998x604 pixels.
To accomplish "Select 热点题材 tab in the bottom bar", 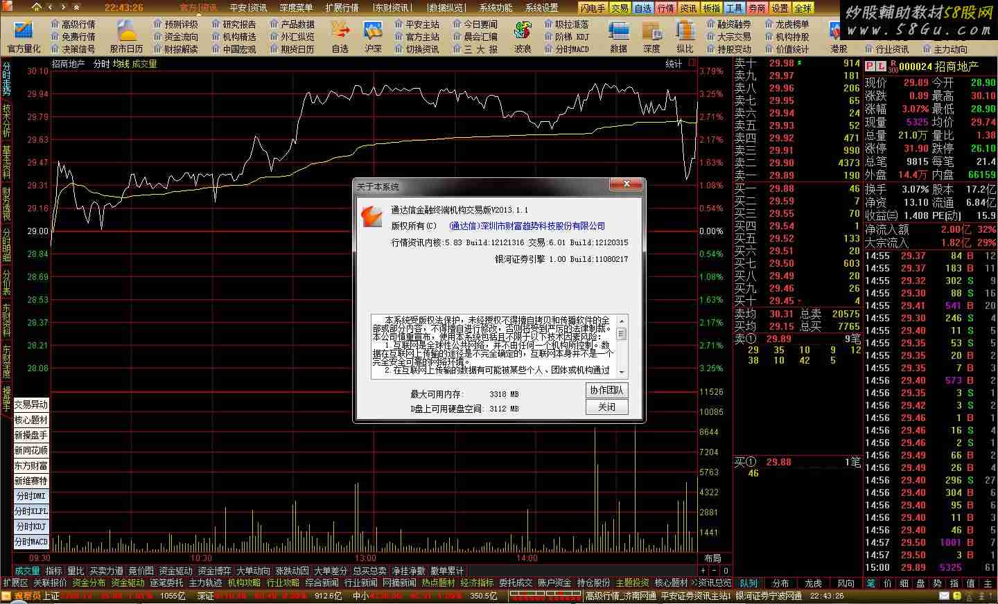I will (x=438, y=583).
